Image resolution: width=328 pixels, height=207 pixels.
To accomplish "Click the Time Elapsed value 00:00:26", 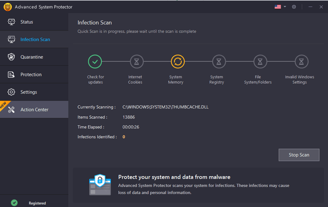I will point(131,127).
